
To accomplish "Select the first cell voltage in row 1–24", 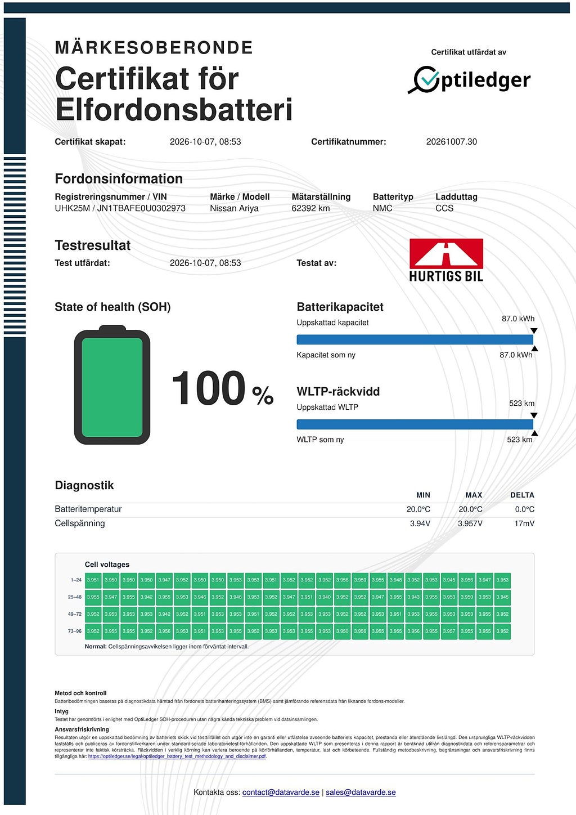I will point(93,580).
